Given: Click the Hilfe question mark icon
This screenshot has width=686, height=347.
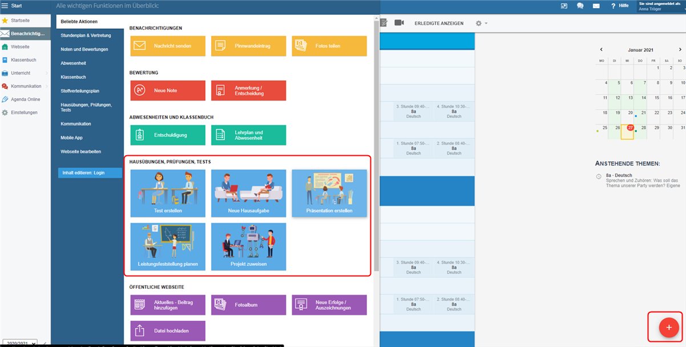Looking at the screenshot, I should coord(612,6).
